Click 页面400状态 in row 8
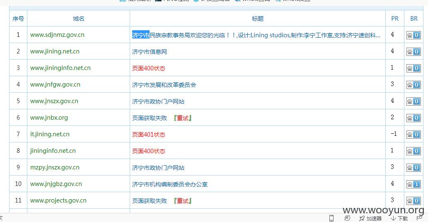The image size is (428, 222). (x=149, y=151)
